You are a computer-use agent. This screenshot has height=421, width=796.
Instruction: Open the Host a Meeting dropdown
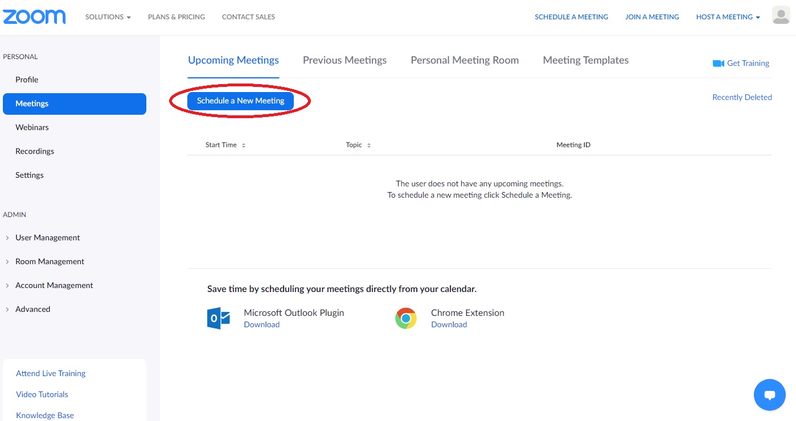728,17
